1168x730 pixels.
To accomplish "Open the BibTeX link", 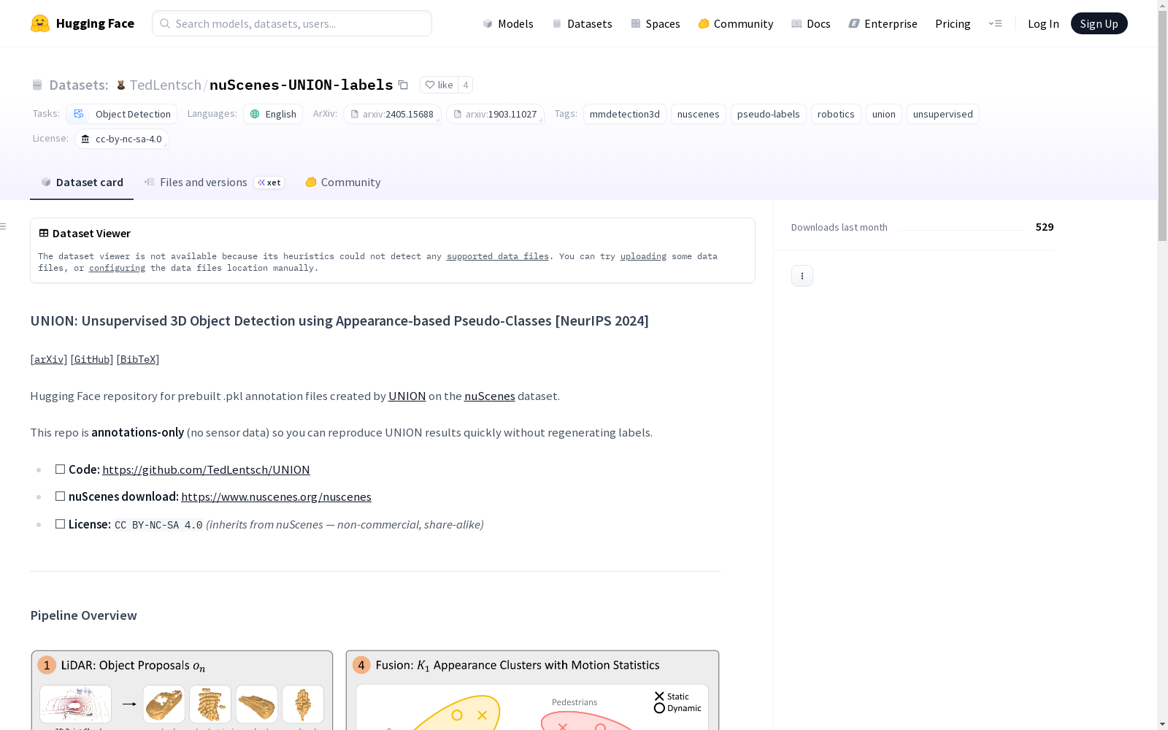I will click(x=138, y=359).
